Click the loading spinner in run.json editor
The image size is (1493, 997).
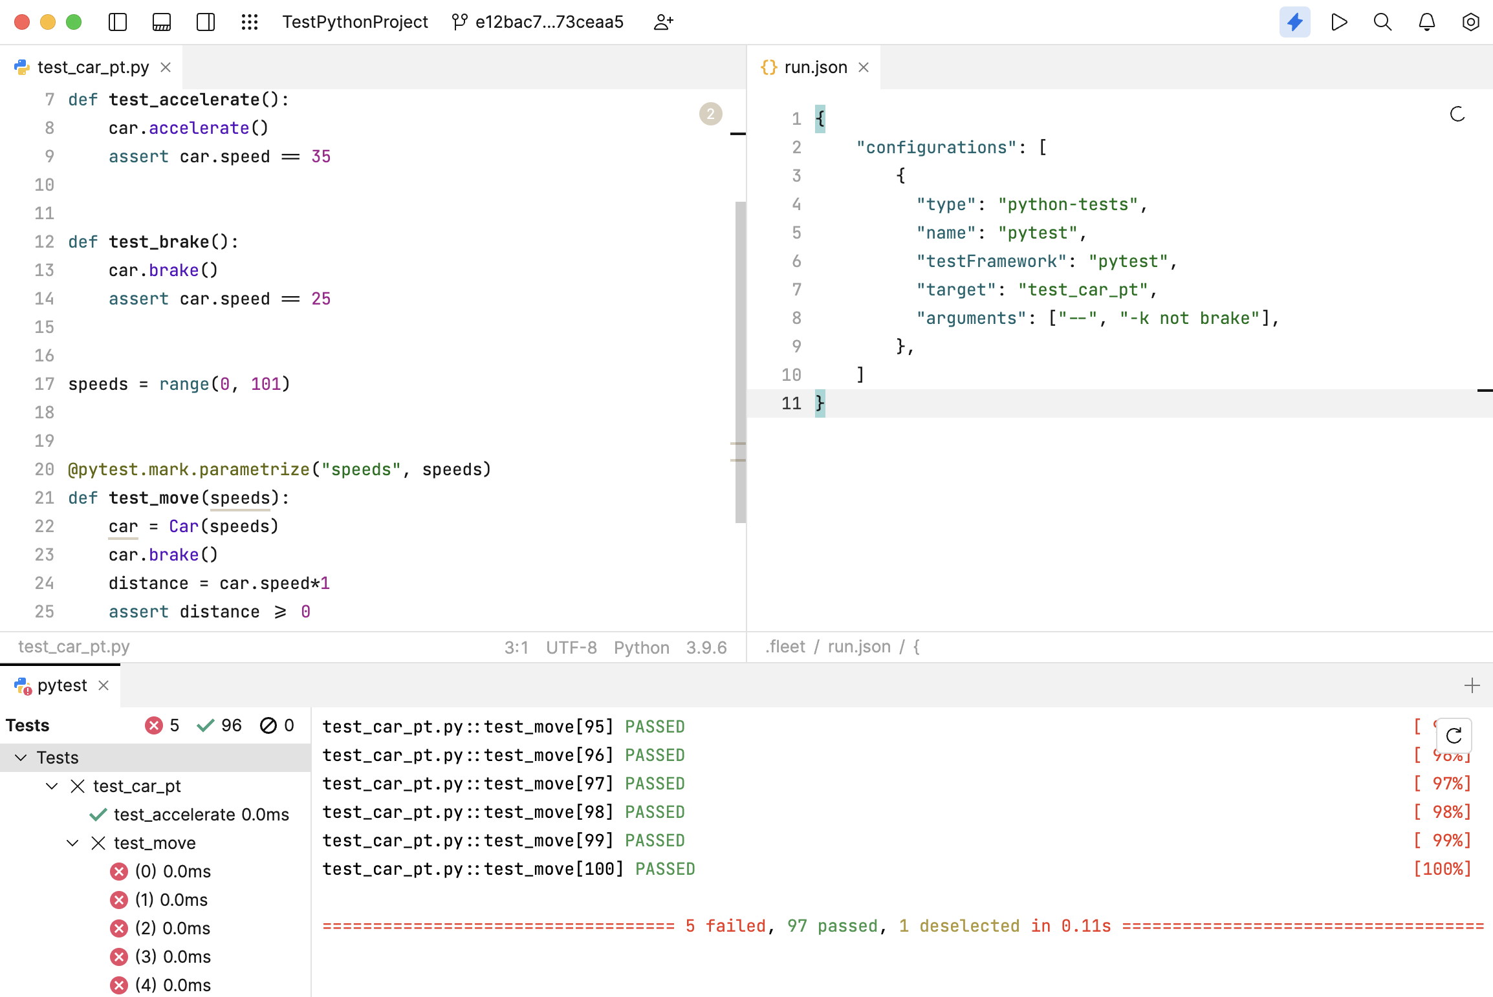click(x=1457, y=114)
